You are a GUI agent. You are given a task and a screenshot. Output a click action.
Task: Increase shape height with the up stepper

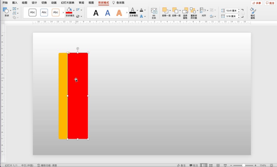coord(239,9)
